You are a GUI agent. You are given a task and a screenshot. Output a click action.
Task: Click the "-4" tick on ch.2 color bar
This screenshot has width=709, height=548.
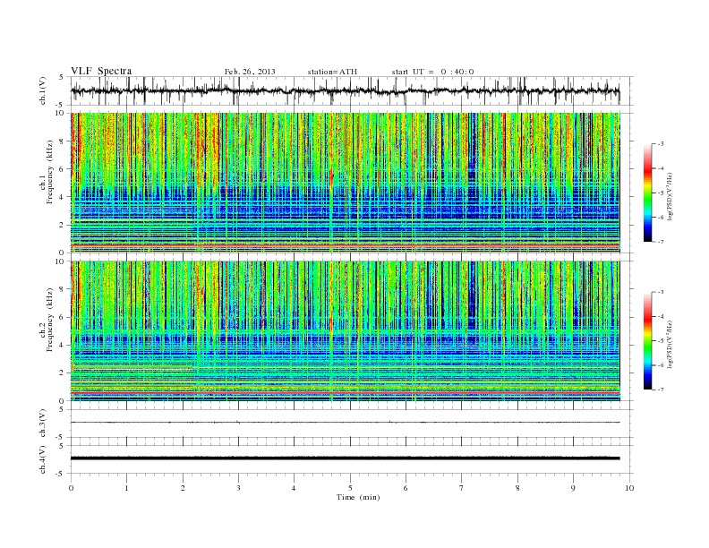[661, 316]
